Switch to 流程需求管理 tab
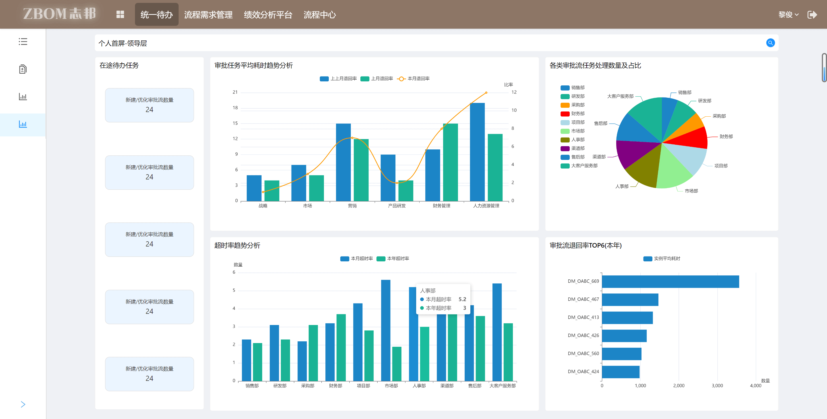This screenshot has height=419, width=827. (208, 15)
